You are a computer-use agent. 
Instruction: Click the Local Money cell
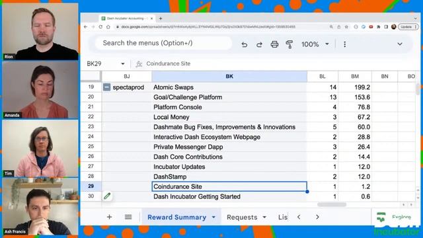click(229, 117)
